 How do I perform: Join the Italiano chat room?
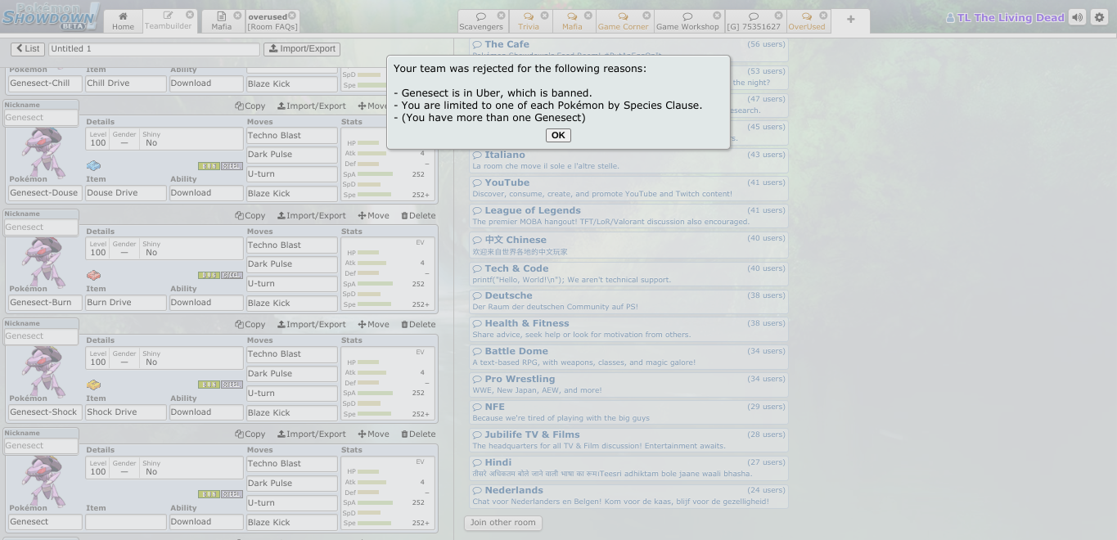628,160
